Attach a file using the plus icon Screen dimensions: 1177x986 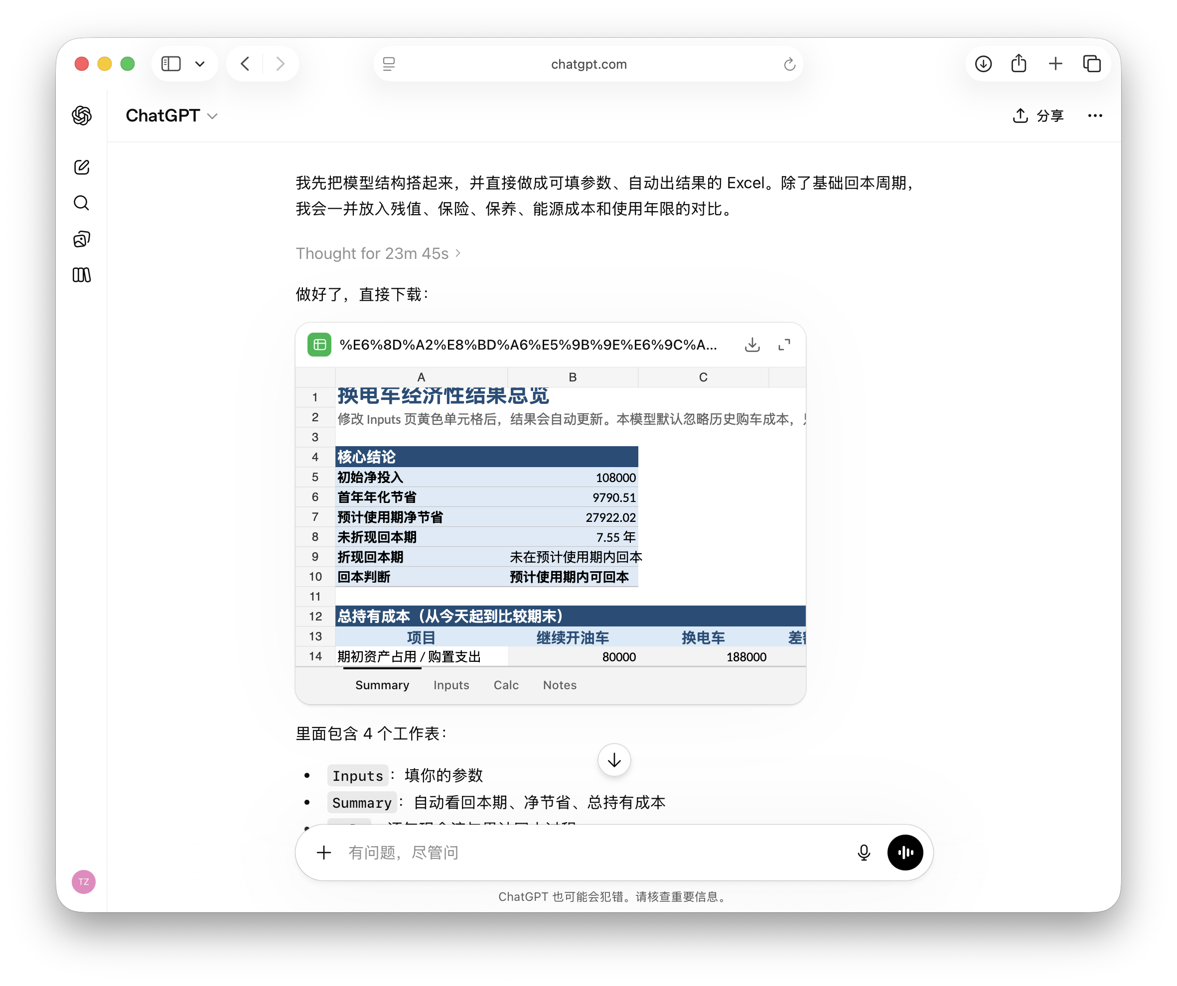(x=324, y=852)
